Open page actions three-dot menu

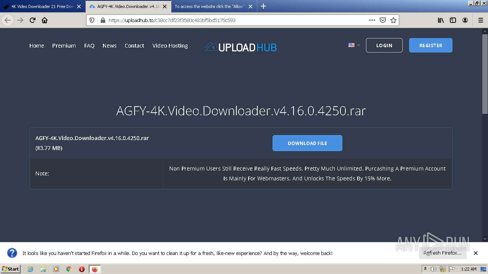click(372, 20)
